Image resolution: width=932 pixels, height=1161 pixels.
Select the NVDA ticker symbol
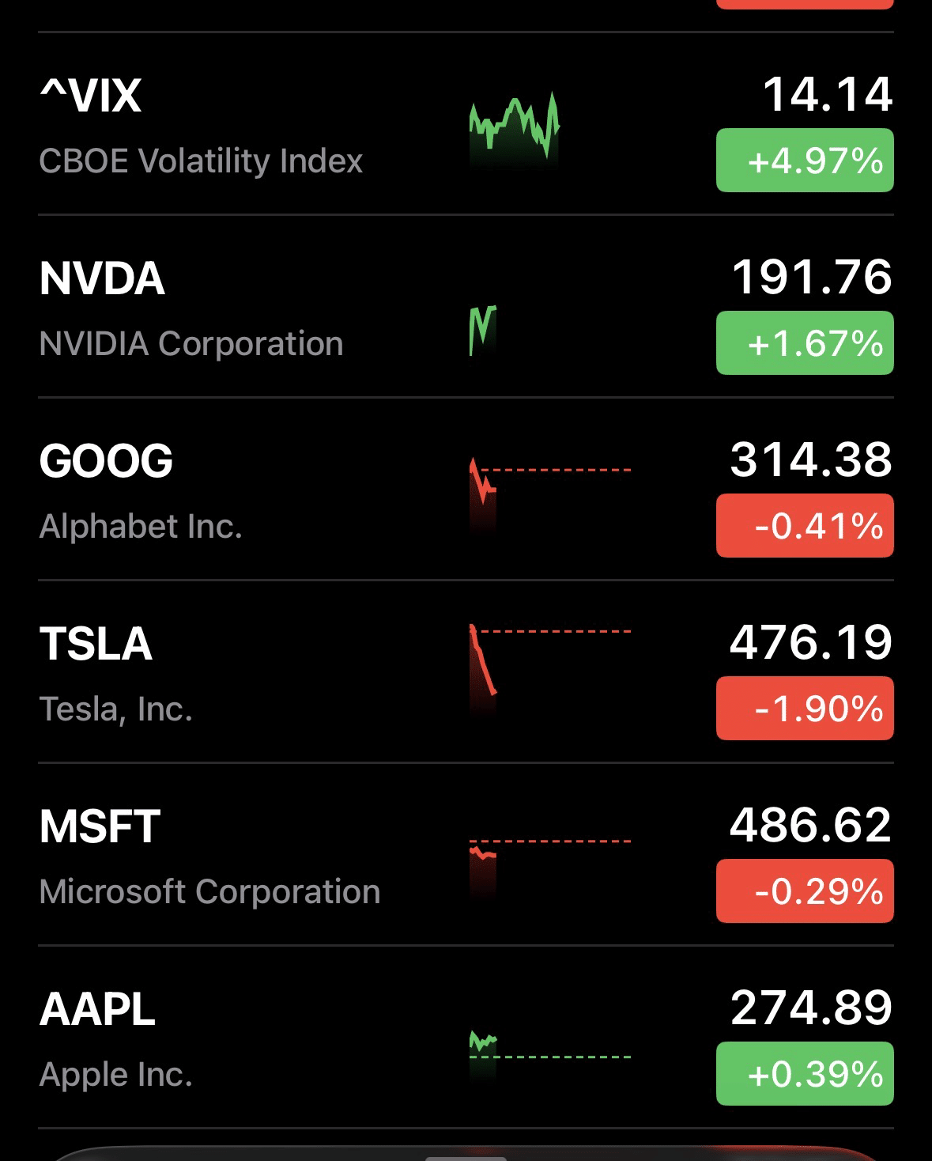(x=102, y=278)
